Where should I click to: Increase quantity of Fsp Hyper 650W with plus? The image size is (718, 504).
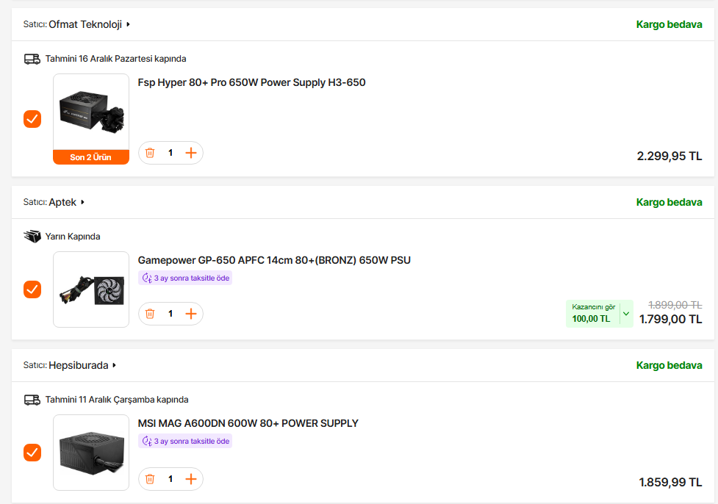click(191, 153)
